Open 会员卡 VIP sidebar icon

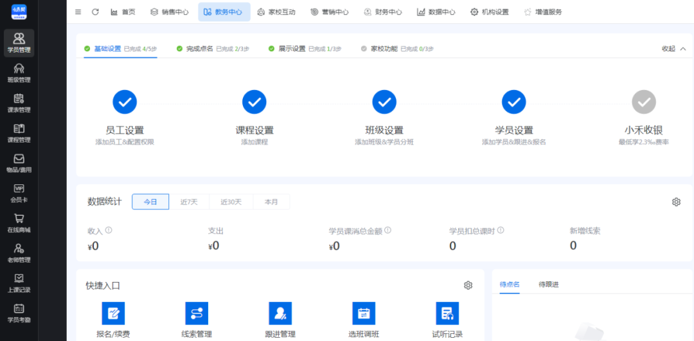click(19, 193)
